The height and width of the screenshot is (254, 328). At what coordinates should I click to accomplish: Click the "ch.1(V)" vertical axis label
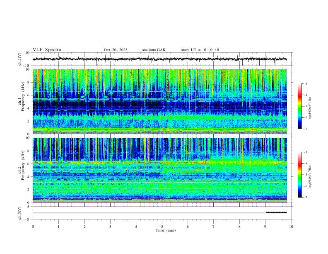(19, 59)
